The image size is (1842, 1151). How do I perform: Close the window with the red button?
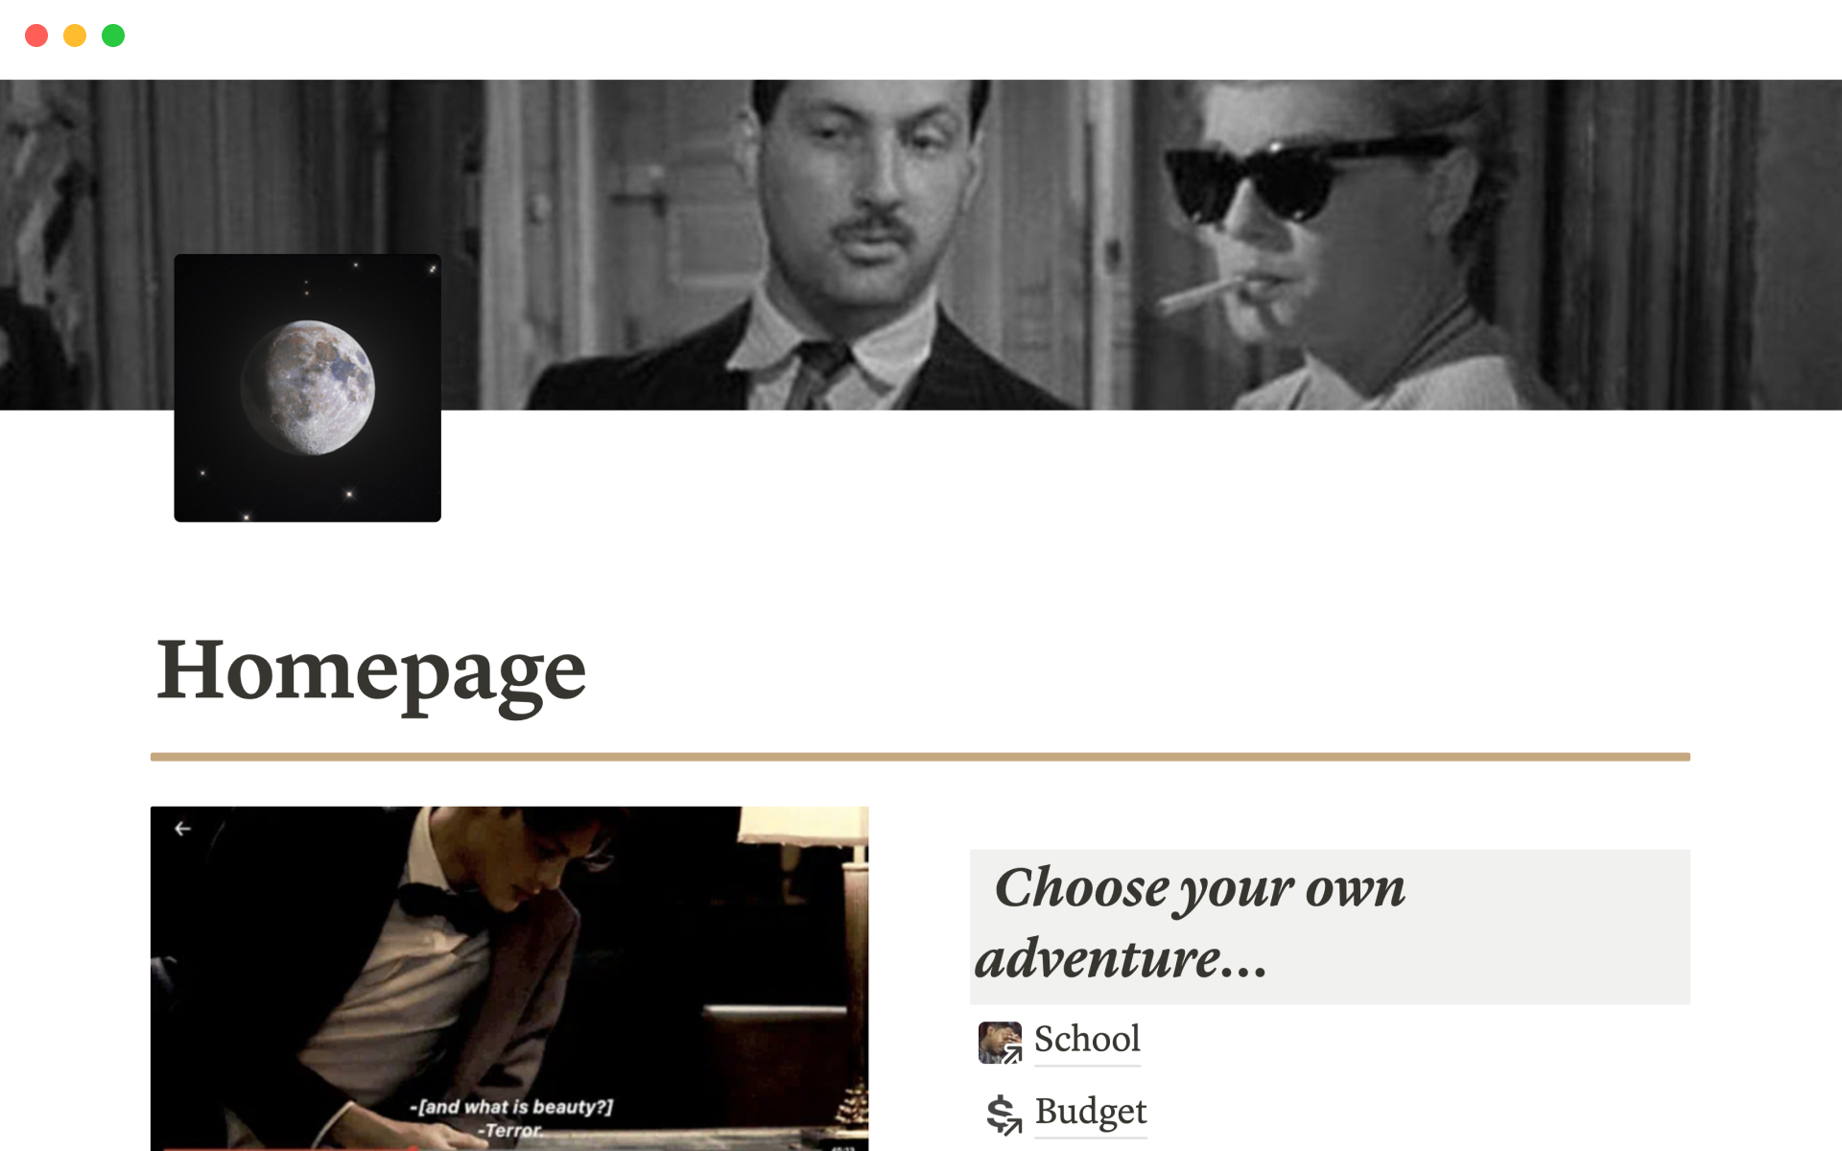[36, 35]
